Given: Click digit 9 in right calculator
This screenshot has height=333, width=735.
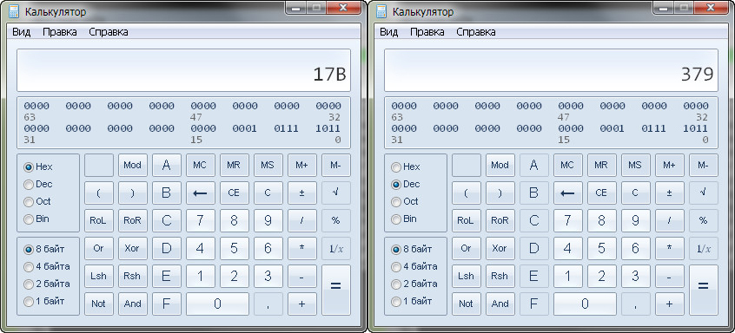Looking at the screenshot, I should pos(635,221).
